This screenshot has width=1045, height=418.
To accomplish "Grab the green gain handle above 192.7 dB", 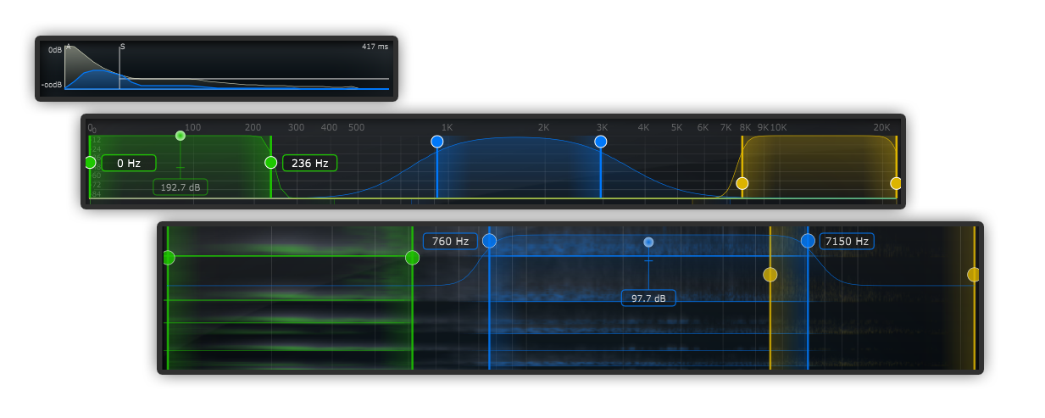I will click(x=180, y=136).
